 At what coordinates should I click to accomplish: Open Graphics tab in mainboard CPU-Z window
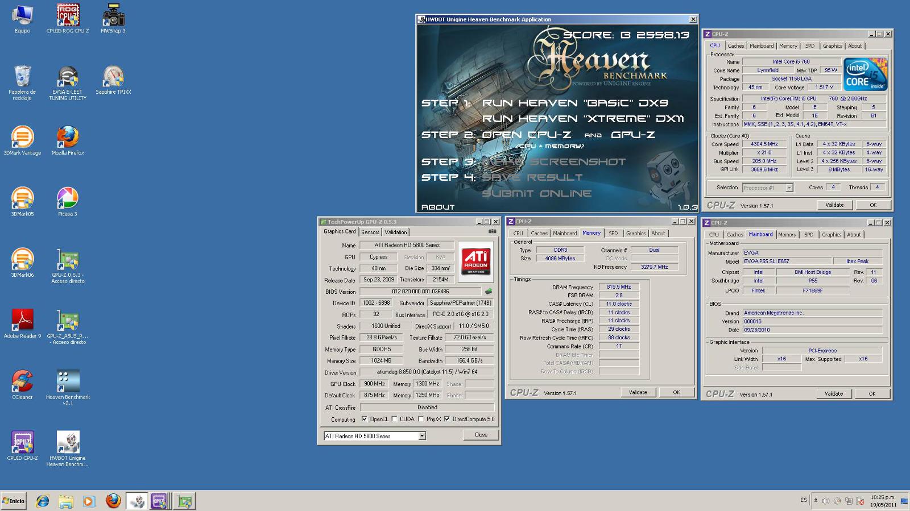(832, 234)
